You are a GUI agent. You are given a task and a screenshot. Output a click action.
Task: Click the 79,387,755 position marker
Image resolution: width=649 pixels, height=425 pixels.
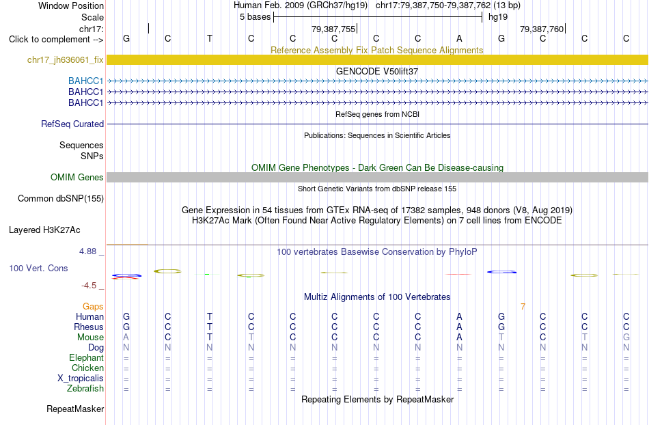[333, 29]
